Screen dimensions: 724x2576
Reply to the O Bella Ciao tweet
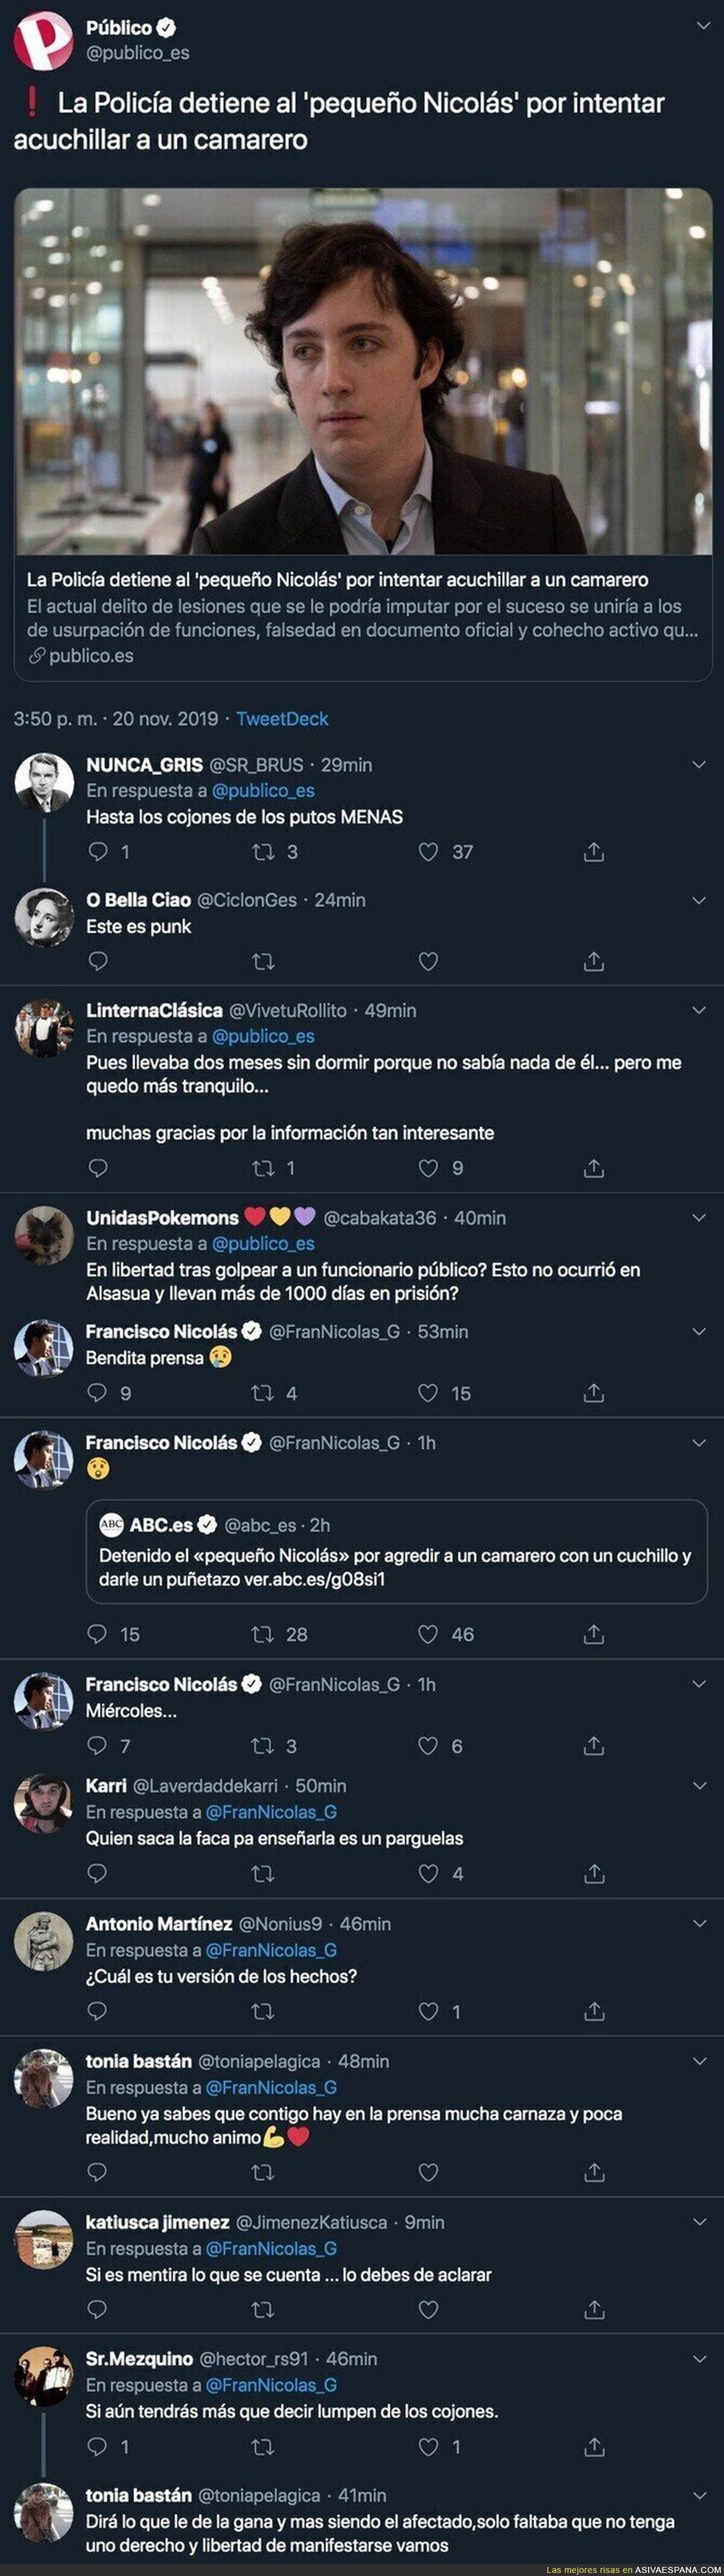point(98,961)
